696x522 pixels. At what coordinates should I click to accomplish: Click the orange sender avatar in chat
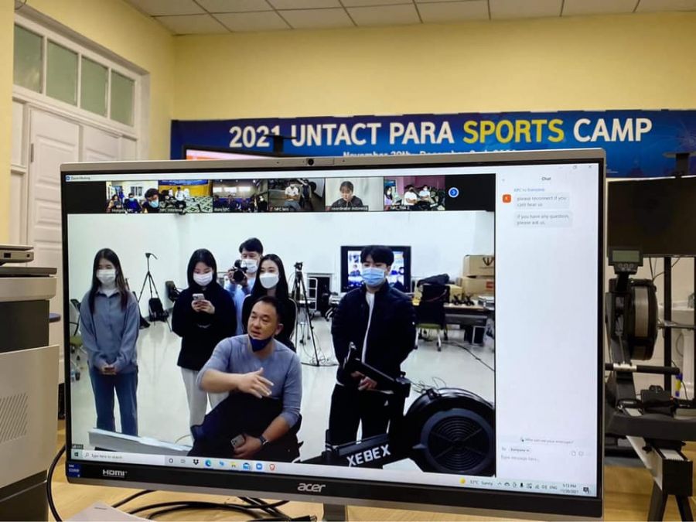point(507,199)
